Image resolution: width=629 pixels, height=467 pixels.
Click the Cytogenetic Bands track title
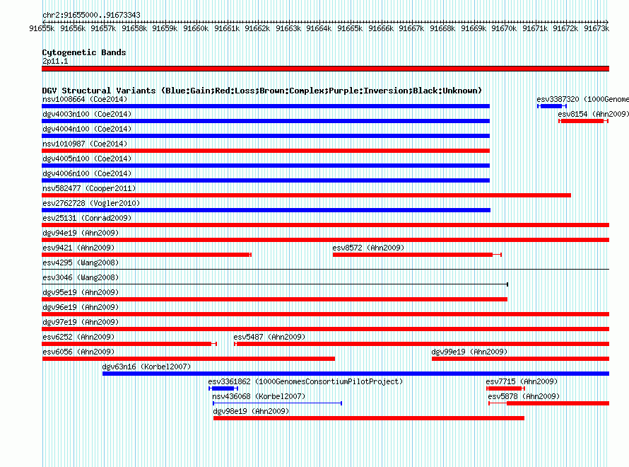[84, 52]
